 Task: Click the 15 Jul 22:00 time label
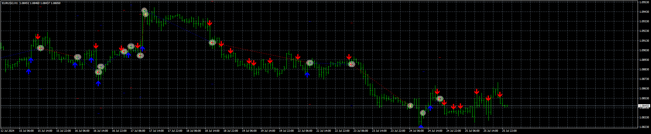click(x=64, y=131)
